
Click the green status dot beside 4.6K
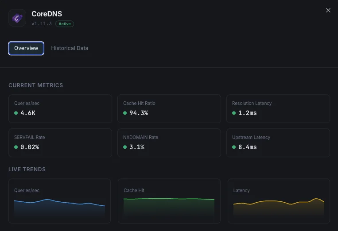16,113
